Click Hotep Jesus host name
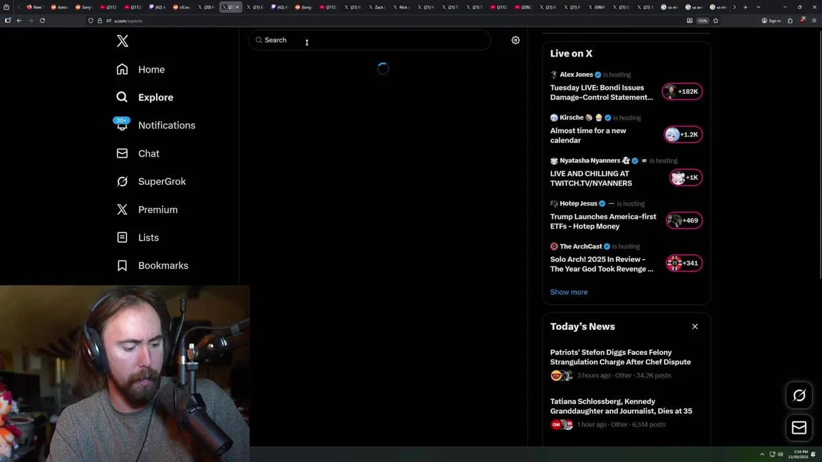 (579, 203)
